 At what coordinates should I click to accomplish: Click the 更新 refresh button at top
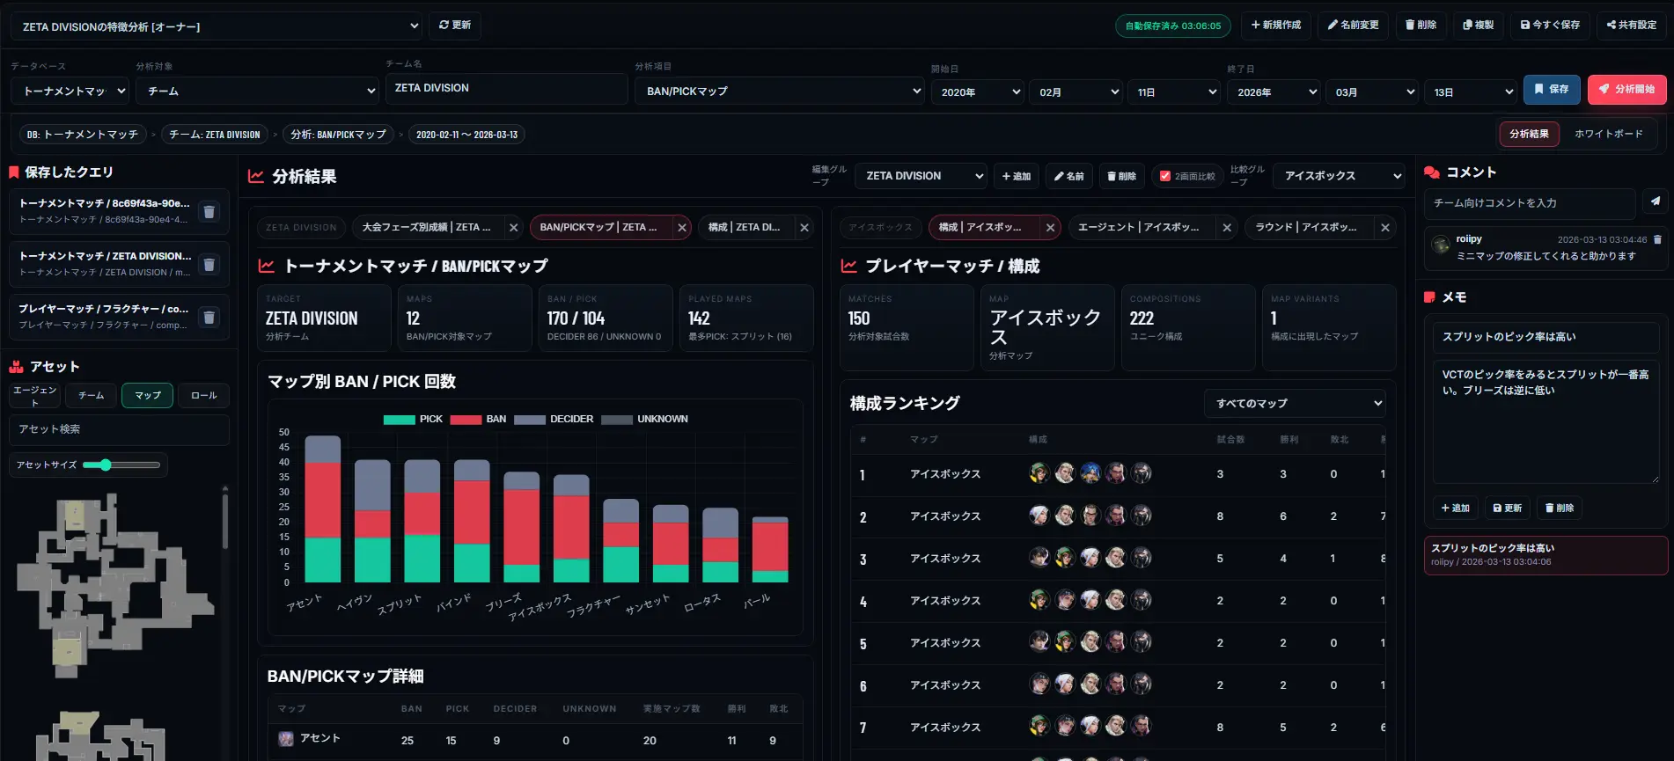point(455,25)
